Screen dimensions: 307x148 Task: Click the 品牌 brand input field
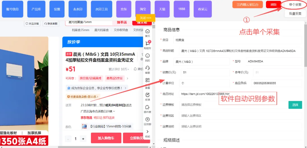[x=201, y=61]
